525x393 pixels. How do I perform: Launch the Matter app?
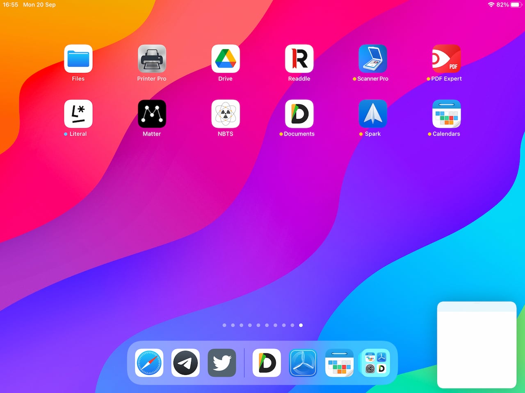pos(152,114)
